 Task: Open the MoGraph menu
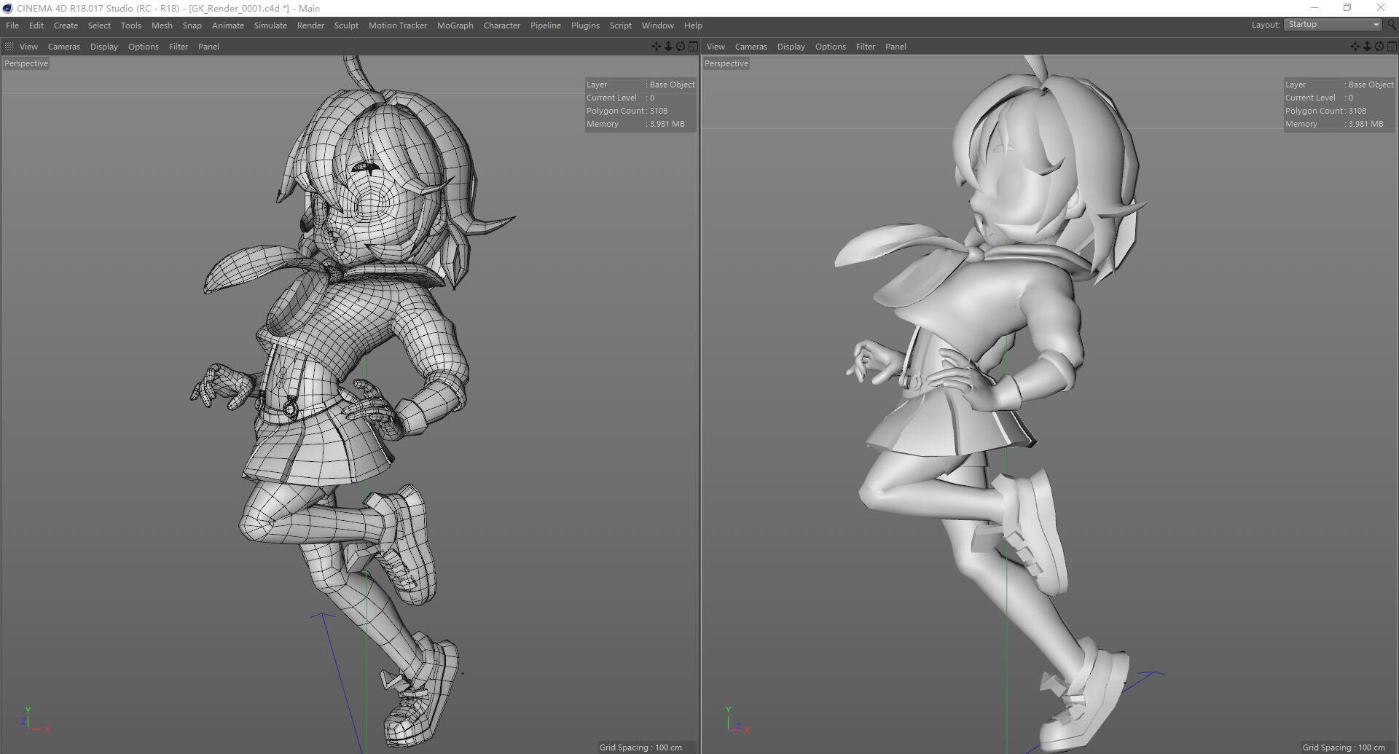455,25
